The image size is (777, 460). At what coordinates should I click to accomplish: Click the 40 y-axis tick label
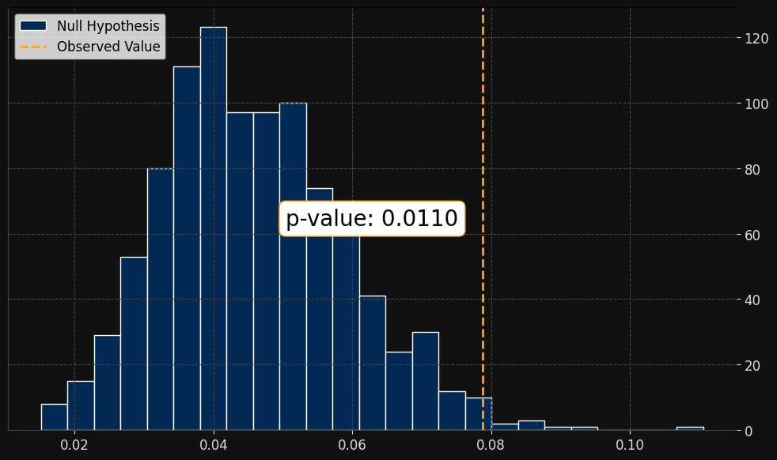[x=750, y=300]
